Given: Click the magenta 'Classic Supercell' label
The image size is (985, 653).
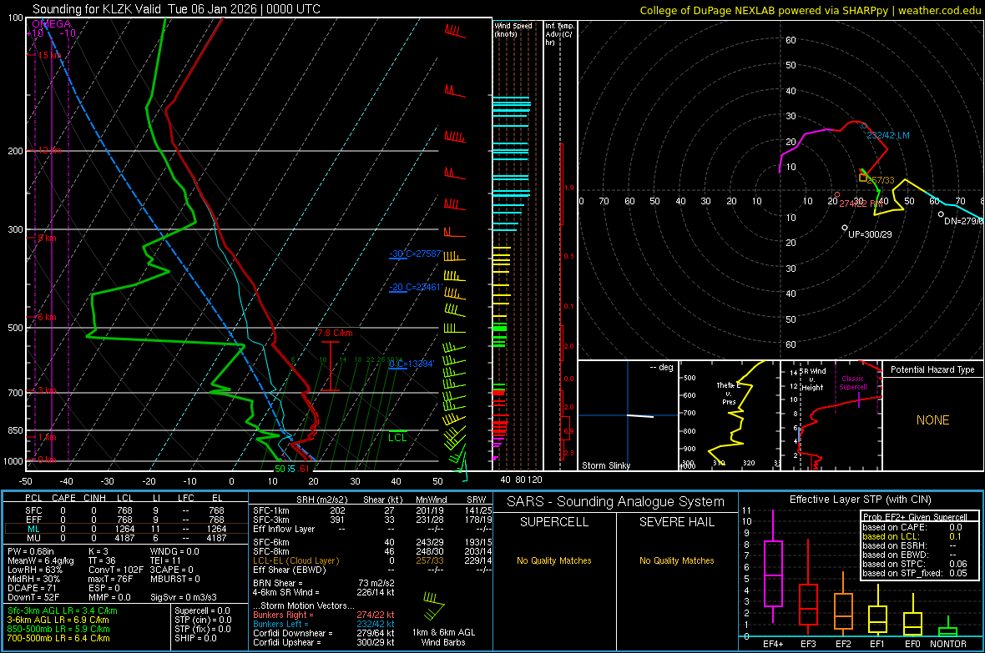Looking at the screenshot, I should (x=852, y=383).
